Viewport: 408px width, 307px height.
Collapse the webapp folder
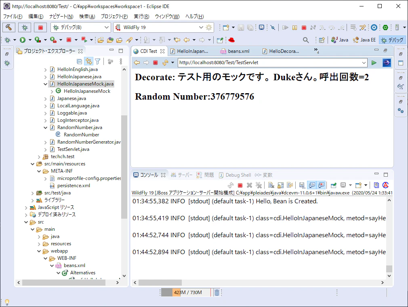coord(39,251)
